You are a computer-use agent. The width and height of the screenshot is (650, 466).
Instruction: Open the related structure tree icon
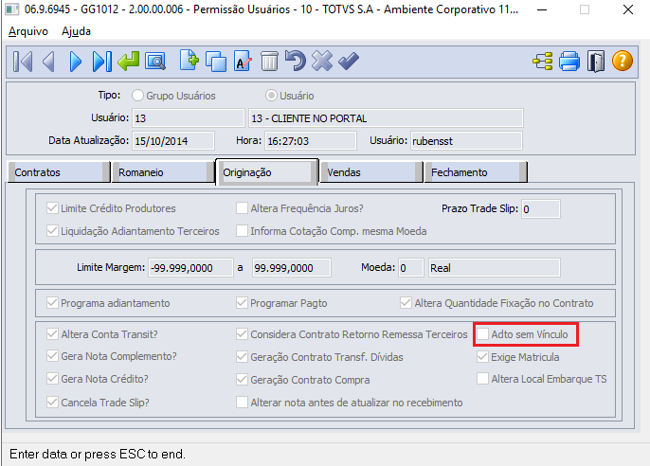tap(543, 62)
